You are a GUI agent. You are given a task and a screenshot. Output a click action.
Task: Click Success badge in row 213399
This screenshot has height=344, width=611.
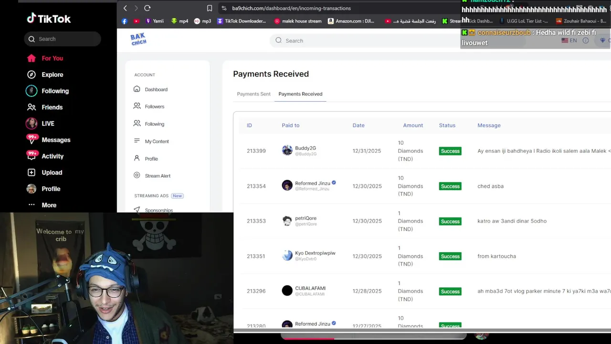click(450, 151)
